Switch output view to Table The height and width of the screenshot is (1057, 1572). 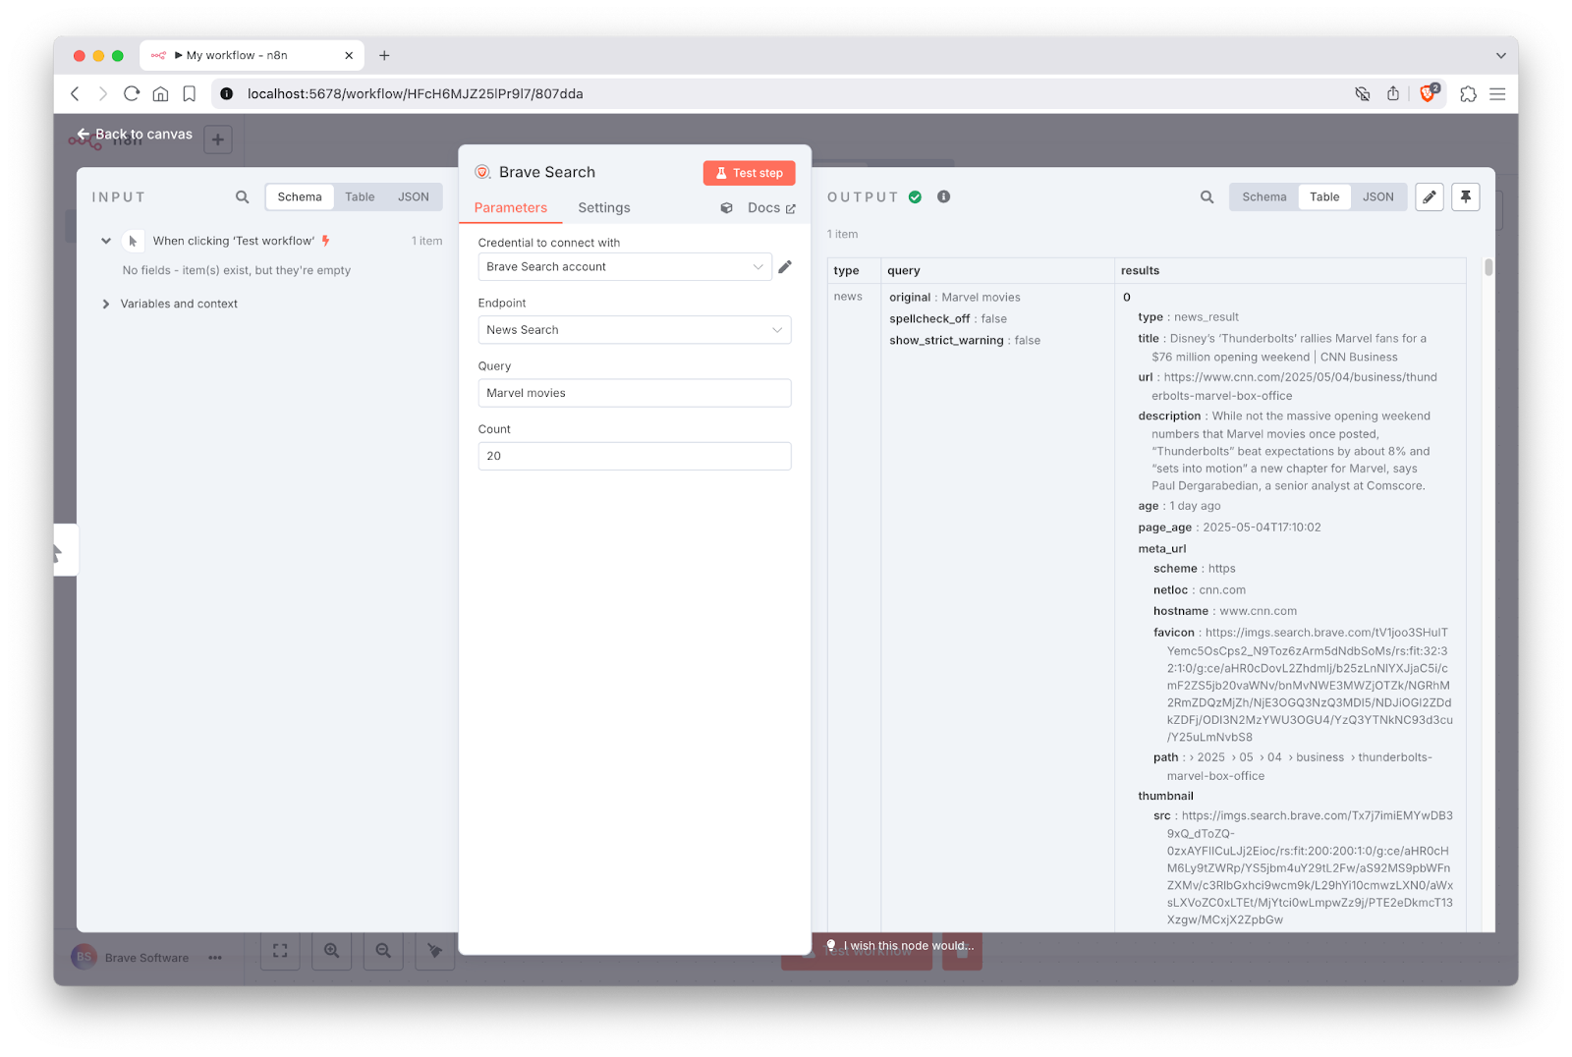(1324, 196)
